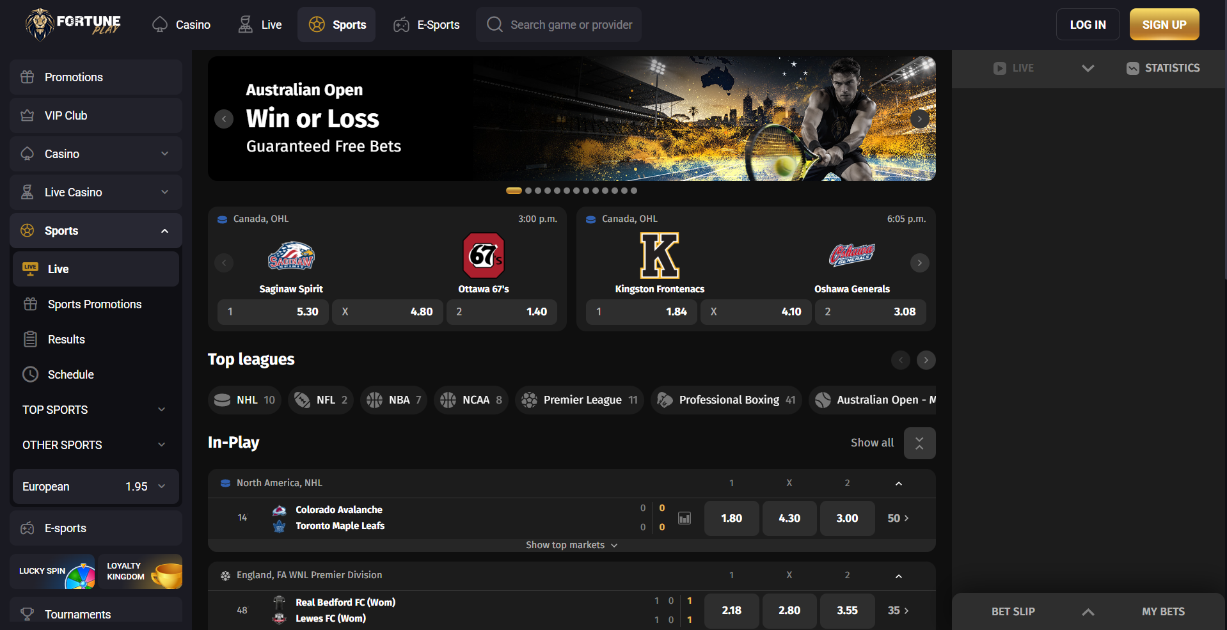
Task: Click the In-Play collapse all icon
Action: [919, 443]
